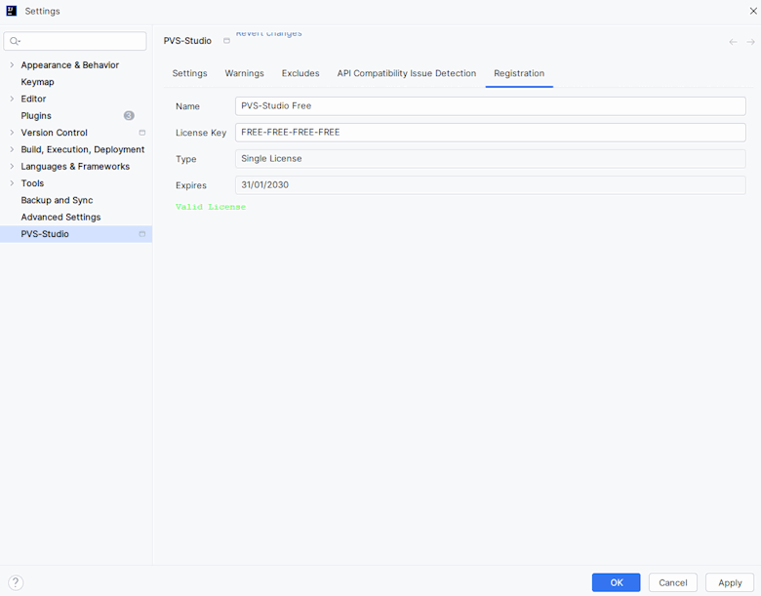Select Plugins in the settings tree
The width and height of the screenshot is (761, 596).
[x=36, y=115]
